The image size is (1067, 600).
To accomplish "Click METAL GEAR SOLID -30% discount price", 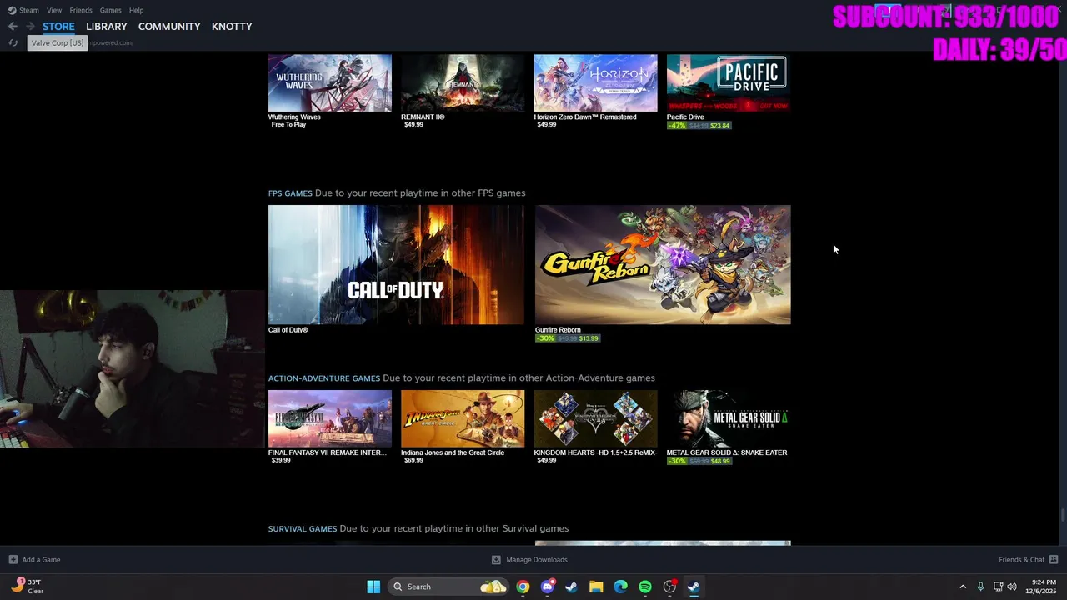I will (x=699, y=461).
